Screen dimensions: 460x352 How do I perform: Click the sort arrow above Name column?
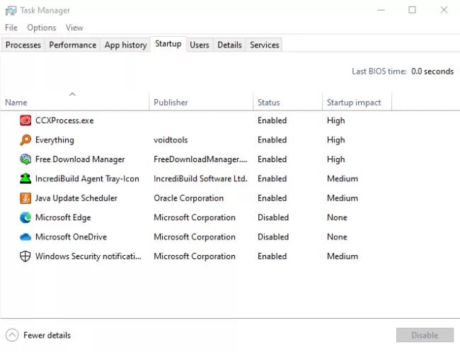click(72, 94)
